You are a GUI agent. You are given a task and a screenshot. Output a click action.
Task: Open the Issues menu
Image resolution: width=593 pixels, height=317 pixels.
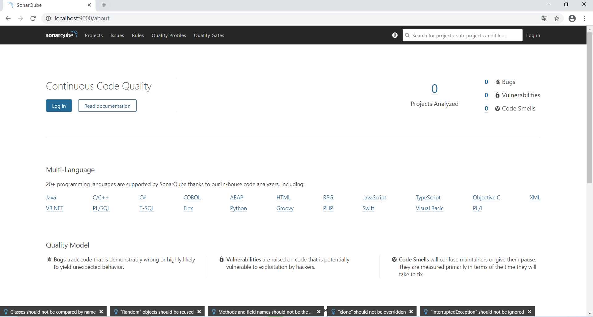click(117, 35)
